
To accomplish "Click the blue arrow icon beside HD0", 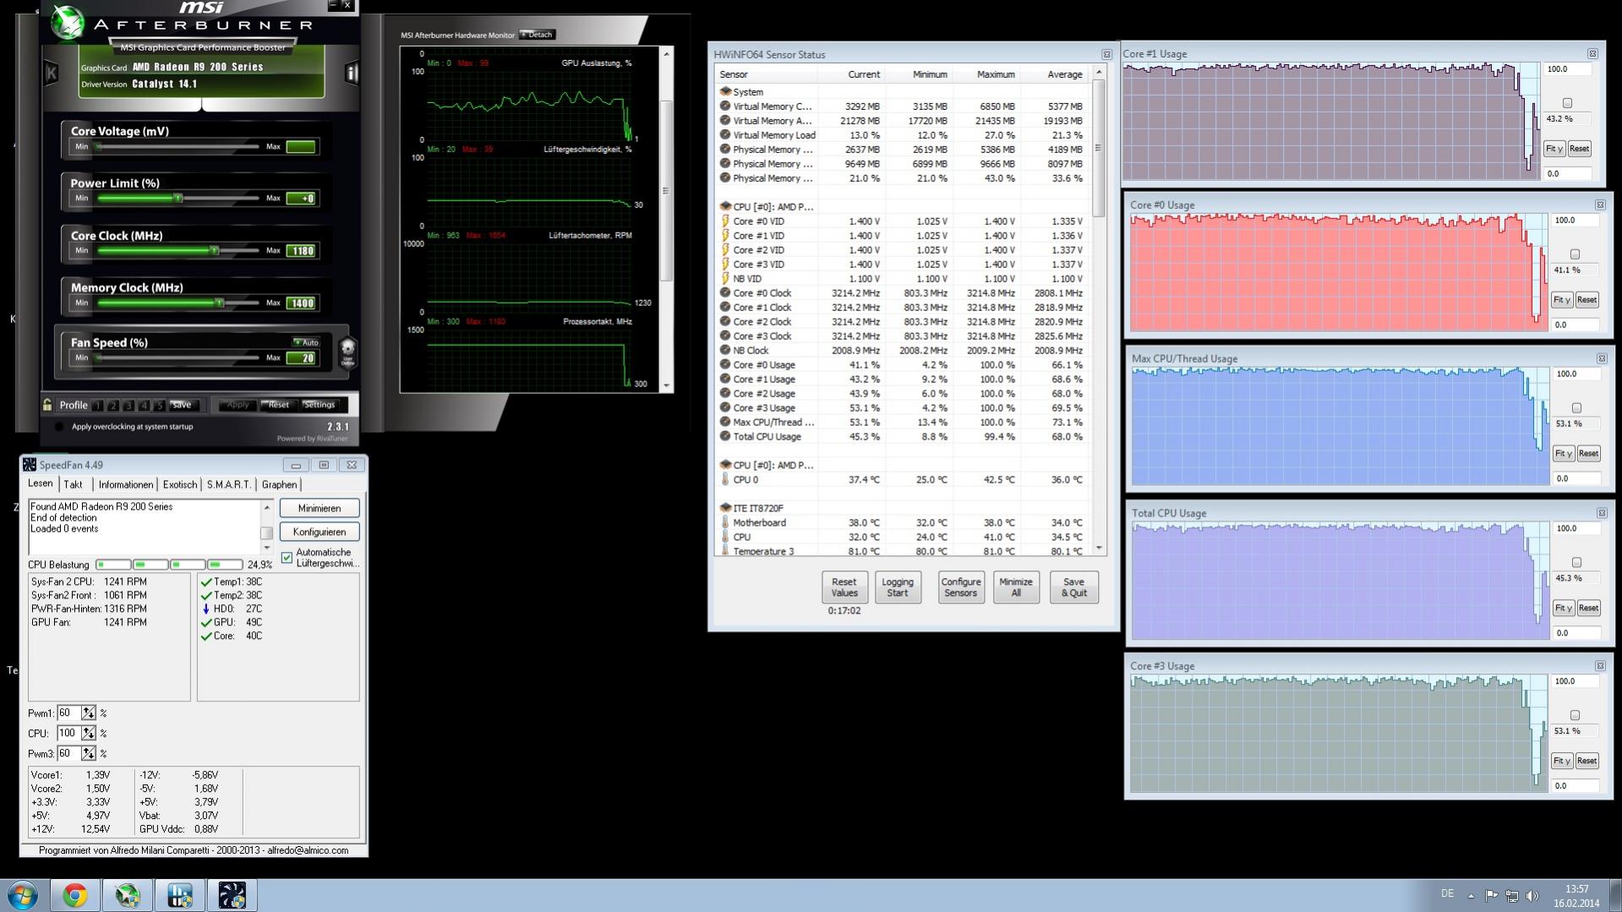I will pos(206,609).
